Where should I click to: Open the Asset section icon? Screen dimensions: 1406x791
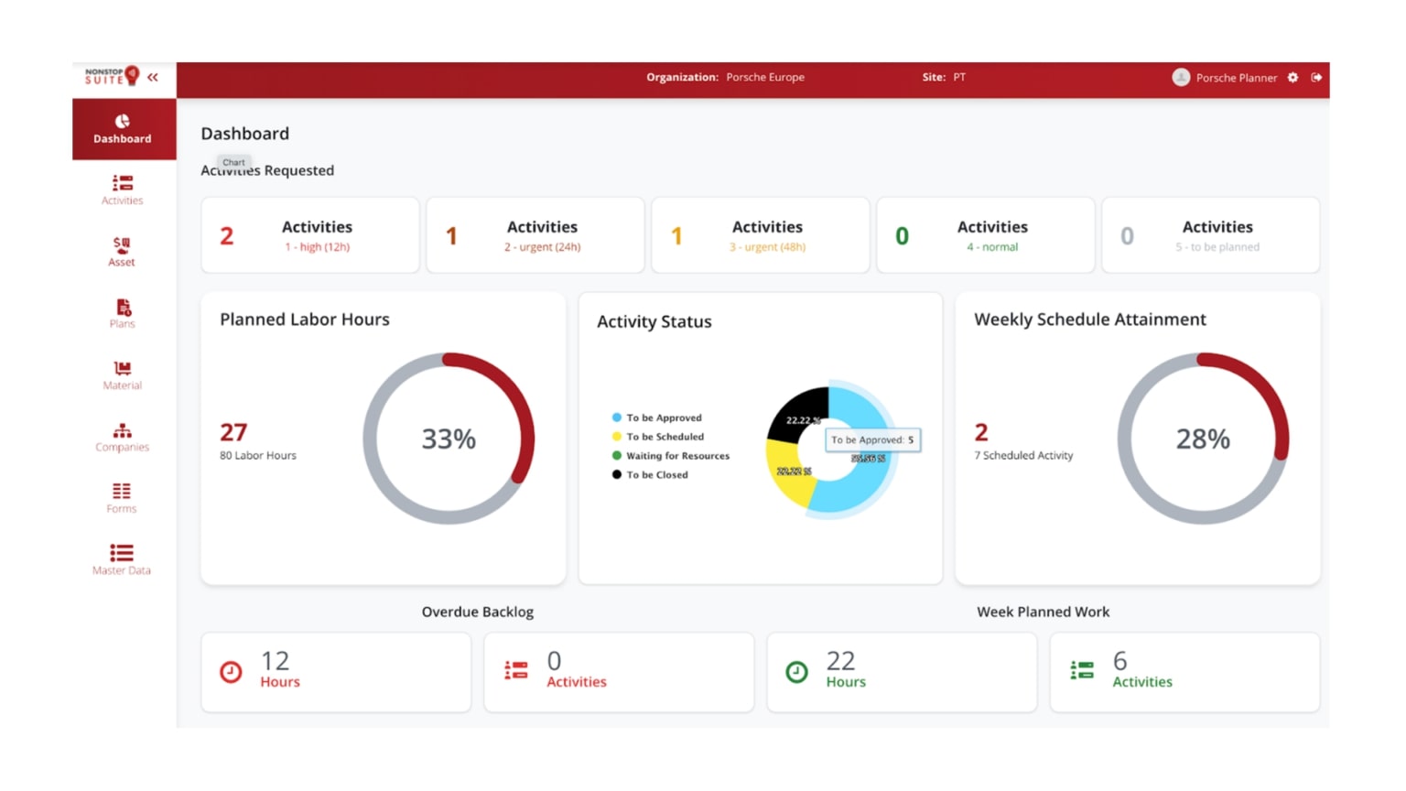pyautogui.click(x=122, y=251)
